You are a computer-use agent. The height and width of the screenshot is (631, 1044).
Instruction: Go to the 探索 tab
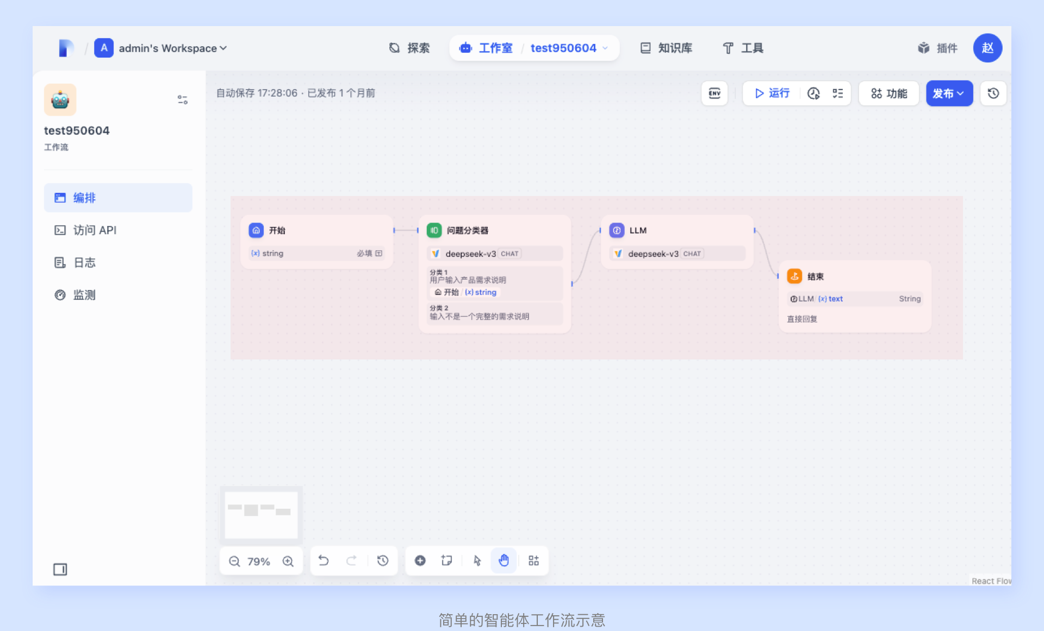pyautogui.click(x=409, y=48)
